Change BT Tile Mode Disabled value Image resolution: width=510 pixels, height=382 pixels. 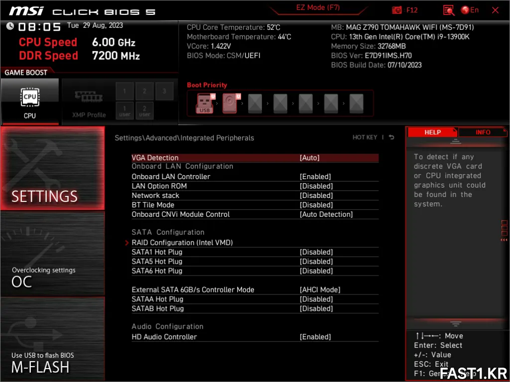[316, 205]
